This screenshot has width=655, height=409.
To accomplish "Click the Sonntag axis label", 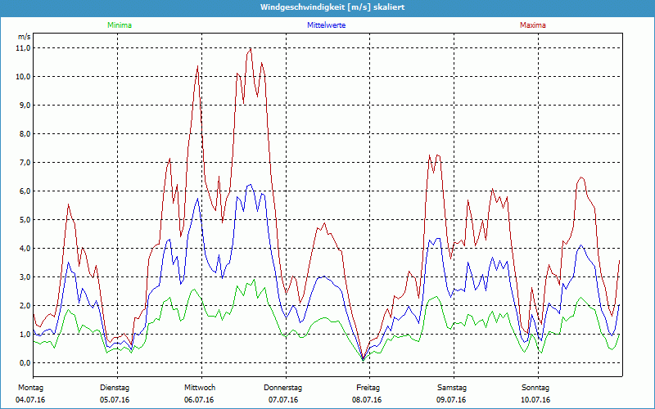I will 535,388.
